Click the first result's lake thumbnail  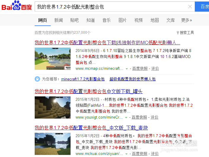pos(52,59)
